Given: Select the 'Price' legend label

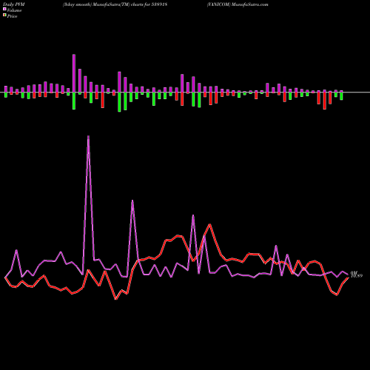Looking at the screenshot, I should [12, 16].
